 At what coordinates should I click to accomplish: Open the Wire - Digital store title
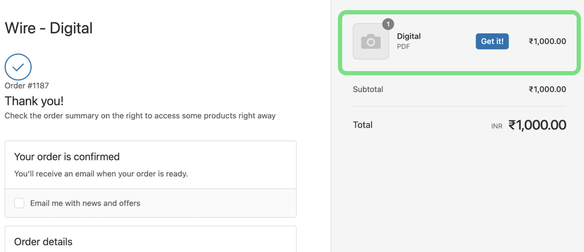pyautogui.click(x=49, y=28)
